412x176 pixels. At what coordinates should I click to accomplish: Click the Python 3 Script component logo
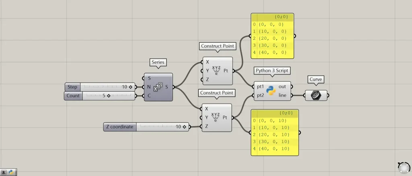point(271,91)
